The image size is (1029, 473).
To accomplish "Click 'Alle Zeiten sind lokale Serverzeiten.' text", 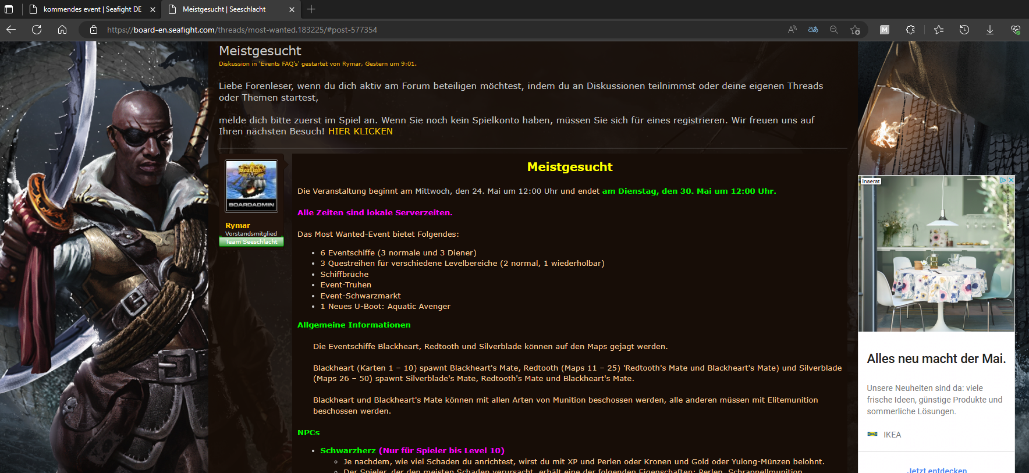I will pos(375,213).
